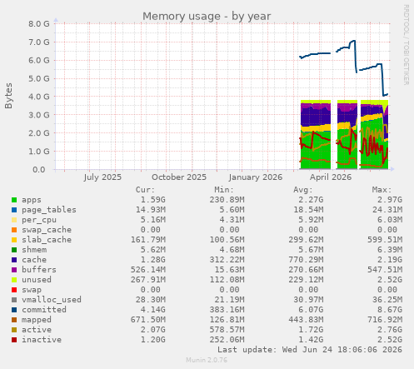Click the 'January 2026' axis label
Image resolution: width=414 pixels, height=369 pixels.
pos(256,177)
